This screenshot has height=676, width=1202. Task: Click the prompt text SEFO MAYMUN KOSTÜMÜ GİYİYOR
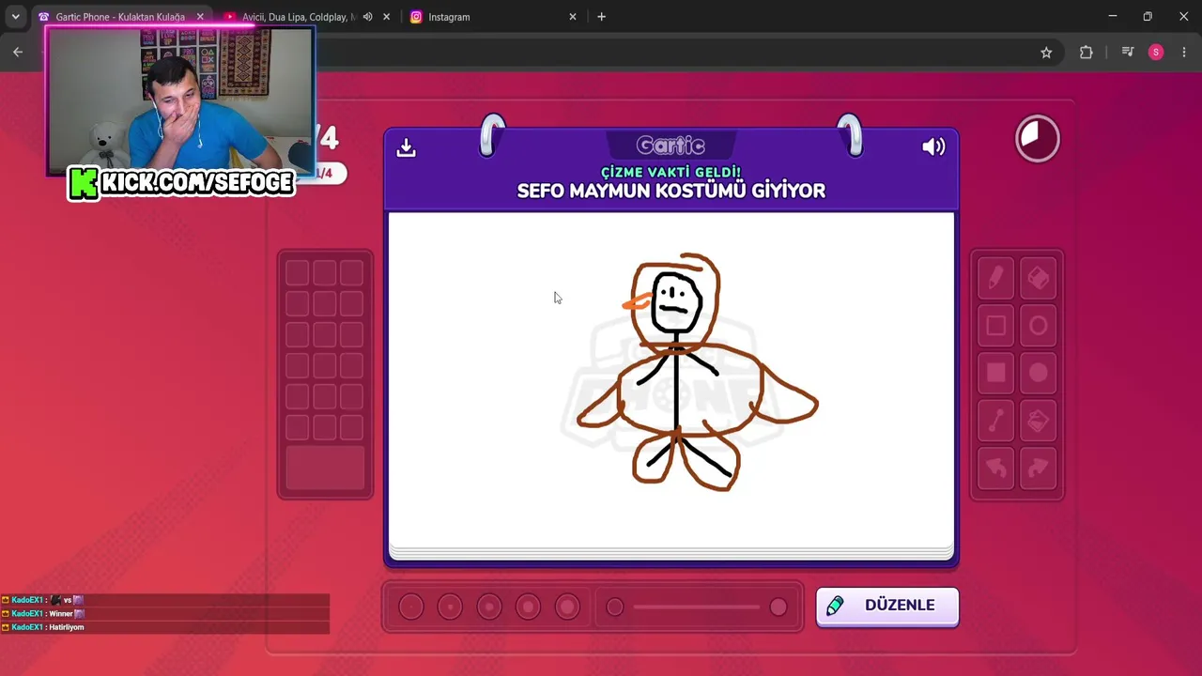coord(670,191)
